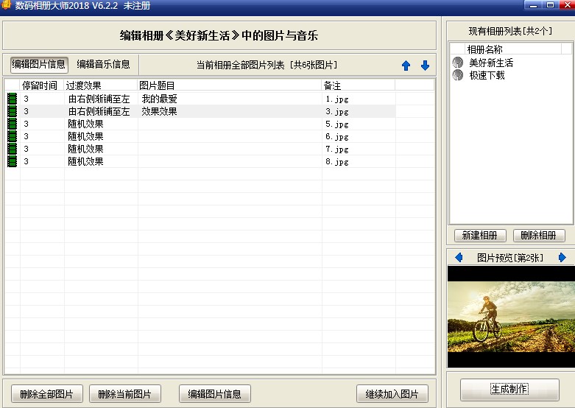Select the 美好新生活 album disc icon
Screen dimensions: 575x408
[458, 63]
